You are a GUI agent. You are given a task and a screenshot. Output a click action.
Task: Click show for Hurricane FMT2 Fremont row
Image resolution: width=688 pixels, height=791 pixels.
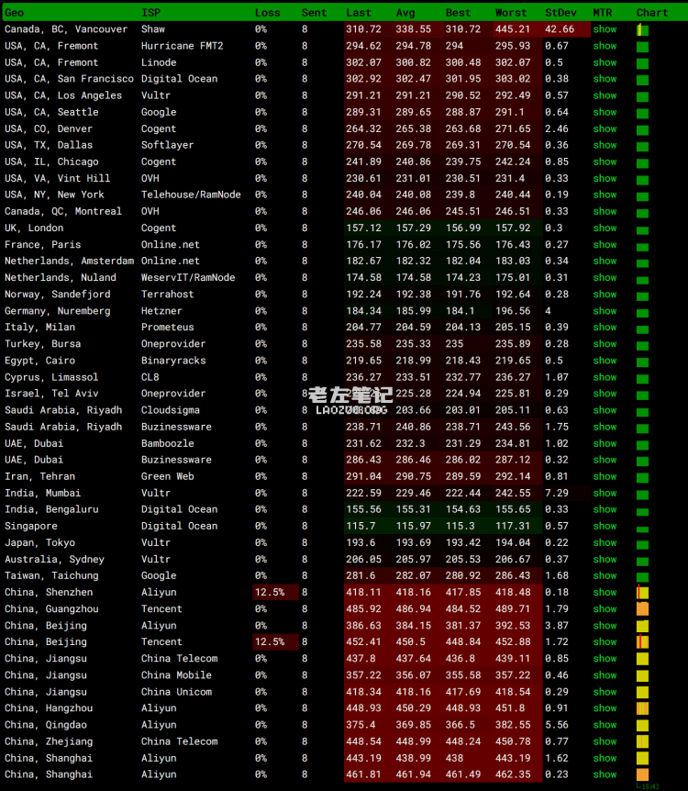click(605, 46)
